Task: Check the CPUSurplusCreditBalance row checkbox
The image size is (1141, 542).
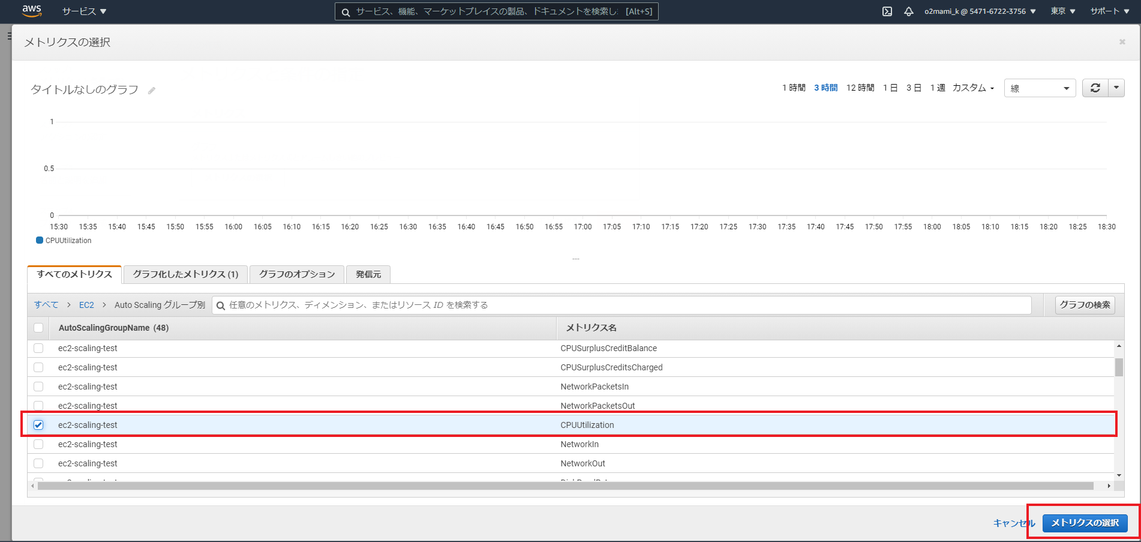Action: tap(38, 348)
